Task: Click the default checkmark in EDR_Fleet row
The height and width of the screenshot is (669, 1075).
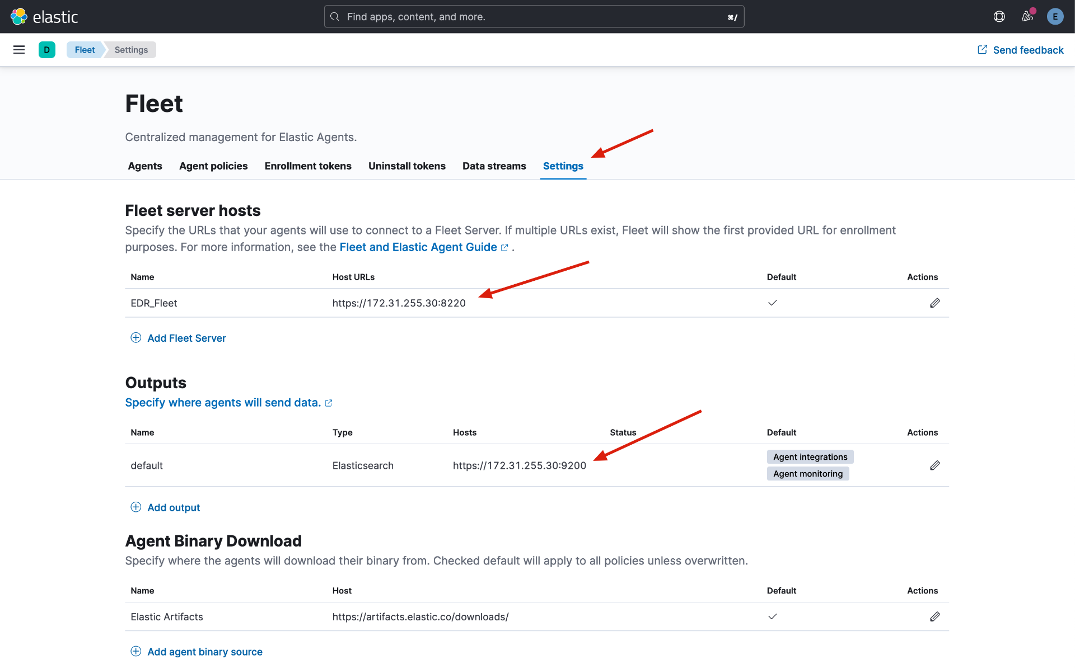Action: (x=773, y=303)
